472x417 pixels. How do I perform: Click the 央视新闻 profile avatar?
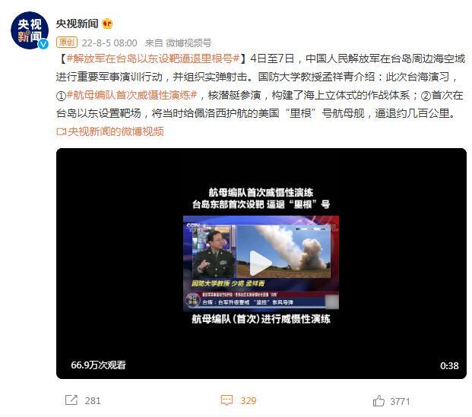29,30
